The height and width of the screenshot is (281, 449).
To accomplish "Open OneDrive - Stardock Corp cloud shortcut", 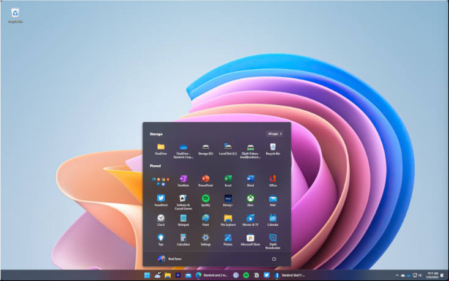I will coord(183,151).
